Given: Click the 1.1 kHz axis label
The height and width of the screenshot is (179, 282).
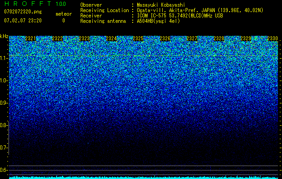Looking at the screenshot, I should pyautogui.click(x=4, y=58).
